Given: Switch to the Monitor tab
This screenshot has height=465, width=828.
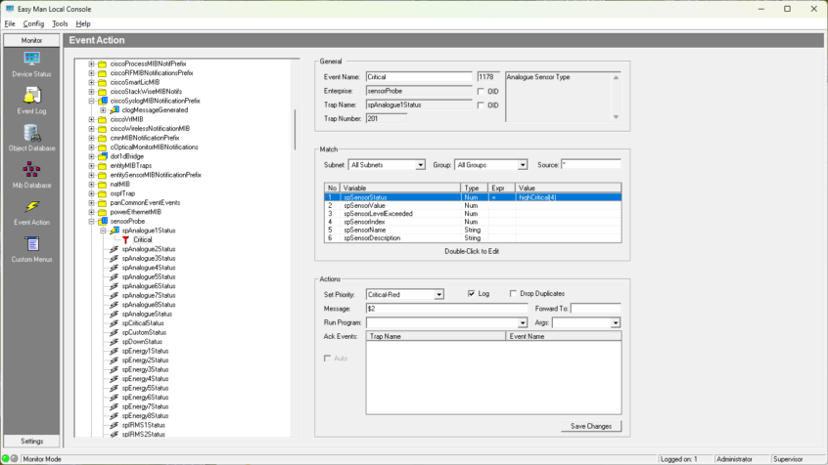Looking at the screenshot, I should [31, 41].
